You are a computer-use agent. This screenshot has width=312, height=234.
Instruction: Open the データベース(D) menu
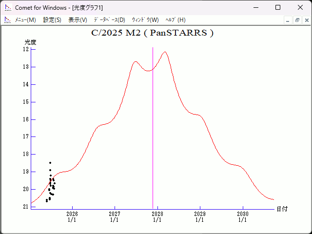click(x=109, y=20)
